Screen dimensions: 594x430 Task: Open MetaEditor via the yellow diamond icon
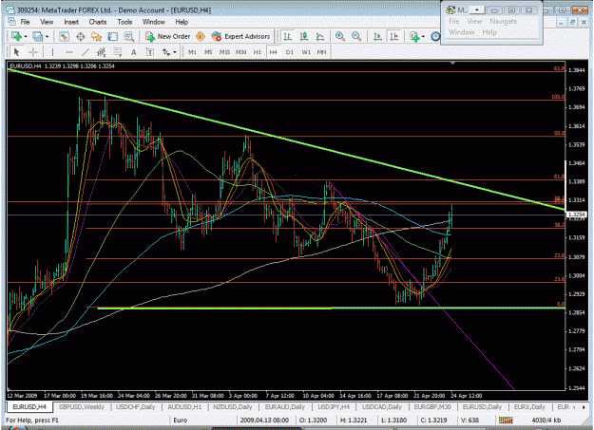tap(201, 36)
